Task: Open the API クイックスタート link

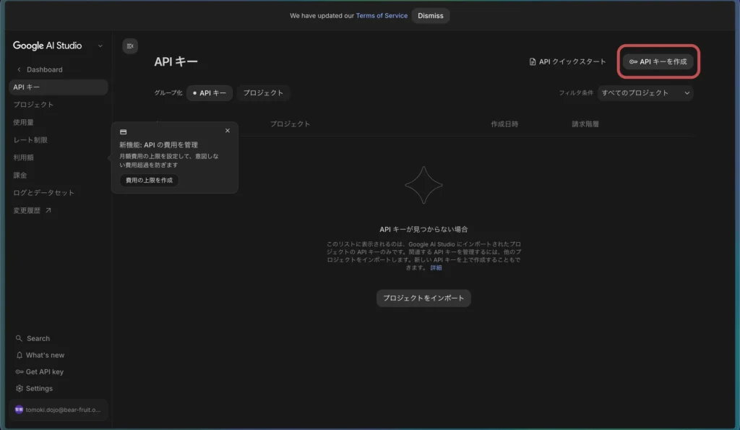Action: (x=567, y=62)
